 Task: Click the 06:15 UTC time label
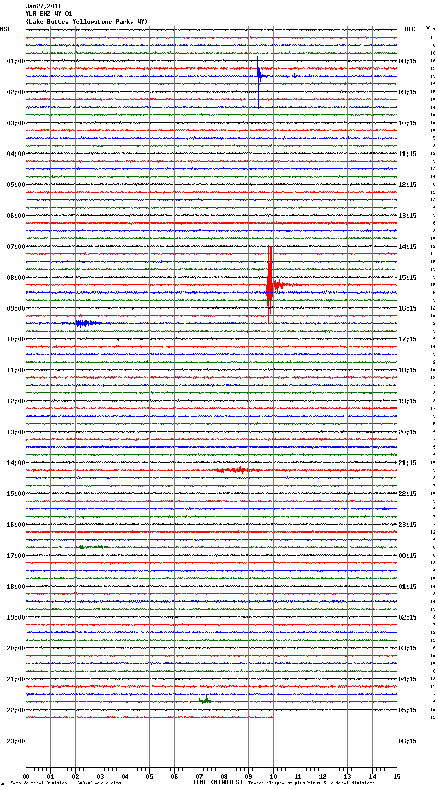click(408, 741)
